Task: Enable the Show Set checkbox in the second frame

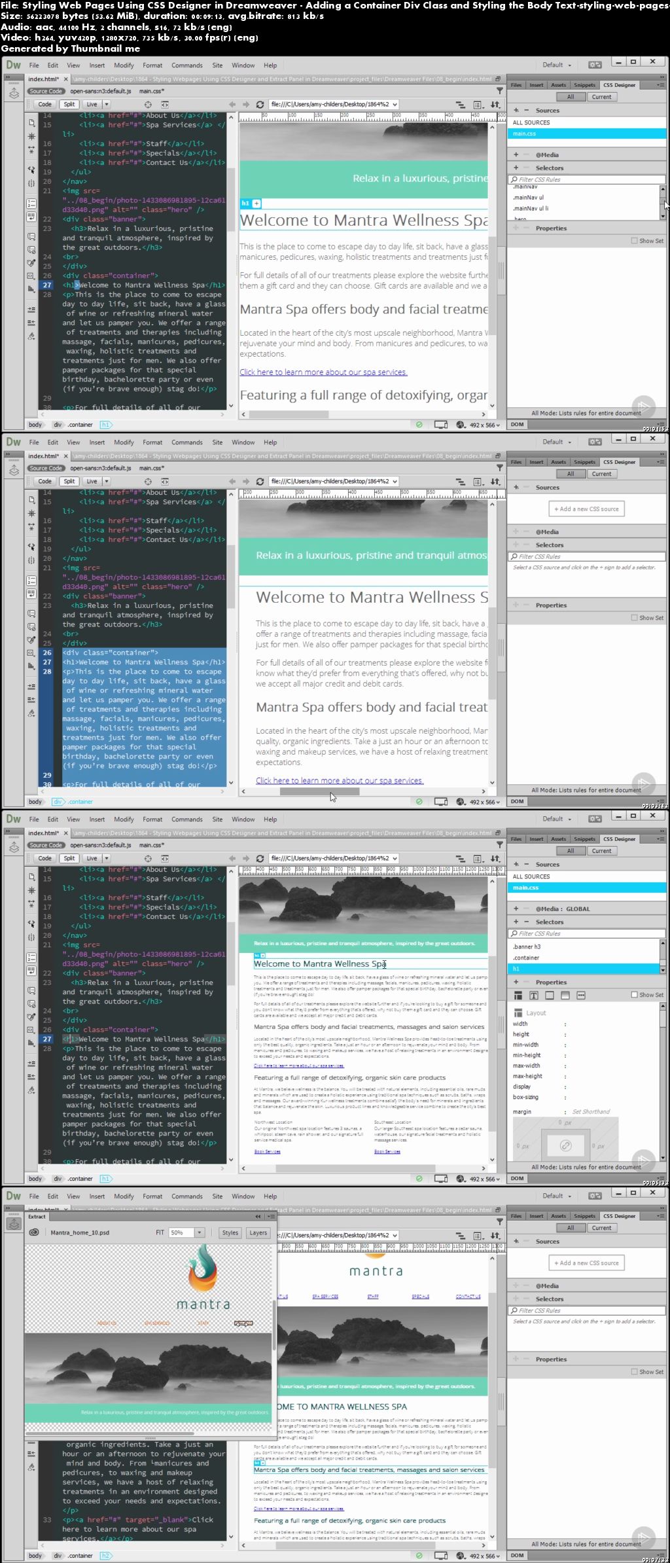Action: 634,618
